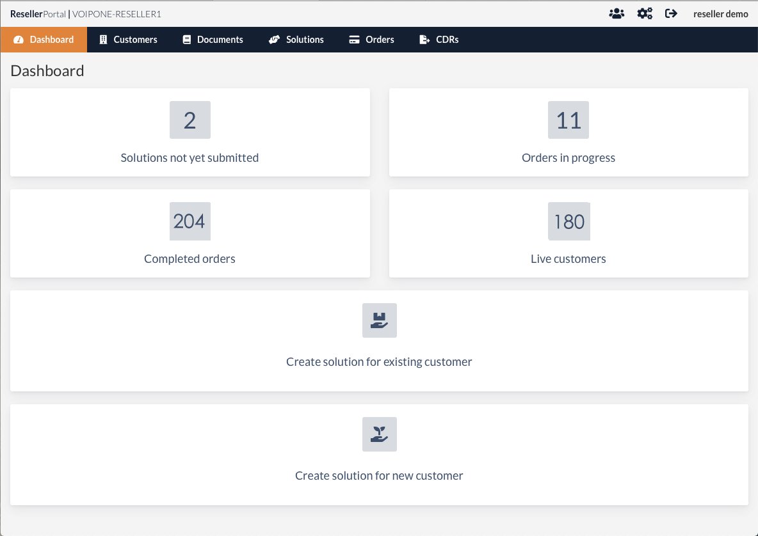Click the credit card icon beside Orders
The height and width of the screenshot is (536, 758).
click(353, 39)
